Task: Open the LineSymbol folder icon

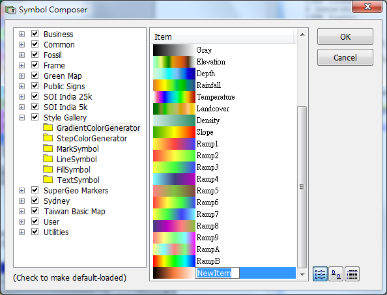Action: [x=48, y=159]
